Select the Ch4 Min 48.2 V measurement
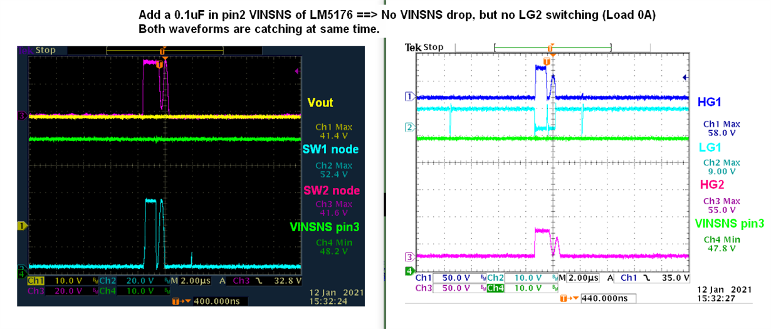The image size is (771, 329). (x=335, y=246)
